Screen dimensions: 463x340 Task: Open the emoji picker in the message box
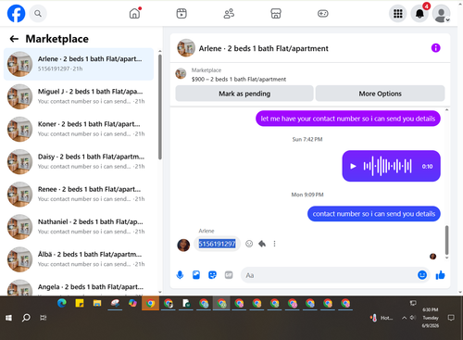pos(422,275)
